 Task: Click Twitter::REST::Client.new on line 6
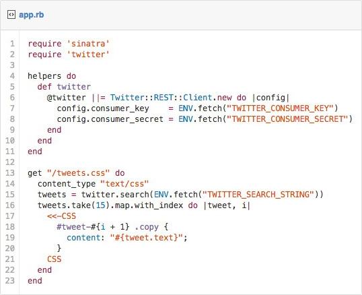click(171, 98)
